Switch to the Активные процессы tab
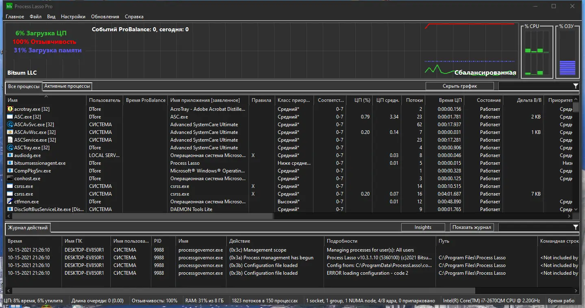The width and height of the screenshot is (585, 308). coord(67,86)
